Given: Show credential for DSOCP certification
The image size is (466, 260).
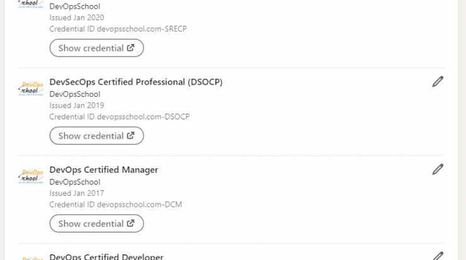Looking at the screenshot, I should click(96, 136).
